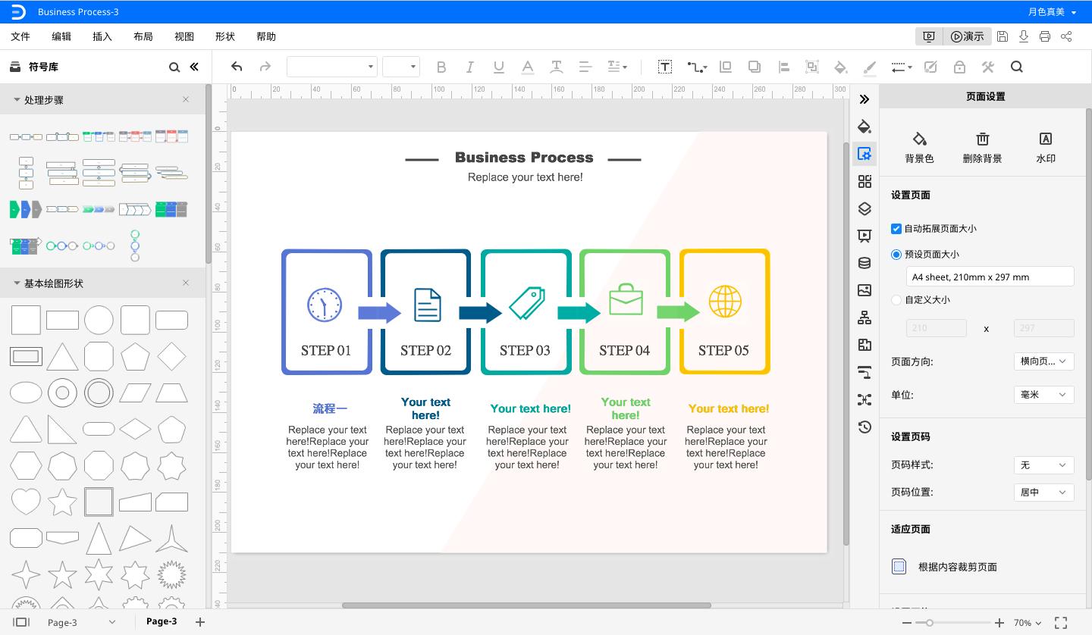Open the 单位 unit dropdown
Screen dimensions: 1092x635
pyautogui.click(x=1043, y=395)
